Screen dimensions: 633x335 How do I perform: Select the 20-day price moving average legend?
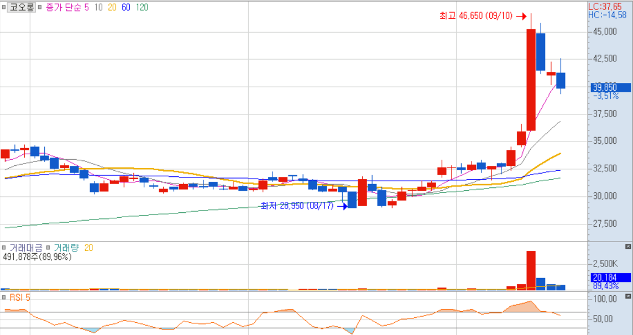[x=112, y=7]
